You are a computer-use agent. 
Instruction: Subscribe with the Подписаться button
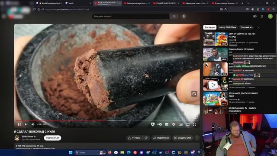(x=52, y=138)
